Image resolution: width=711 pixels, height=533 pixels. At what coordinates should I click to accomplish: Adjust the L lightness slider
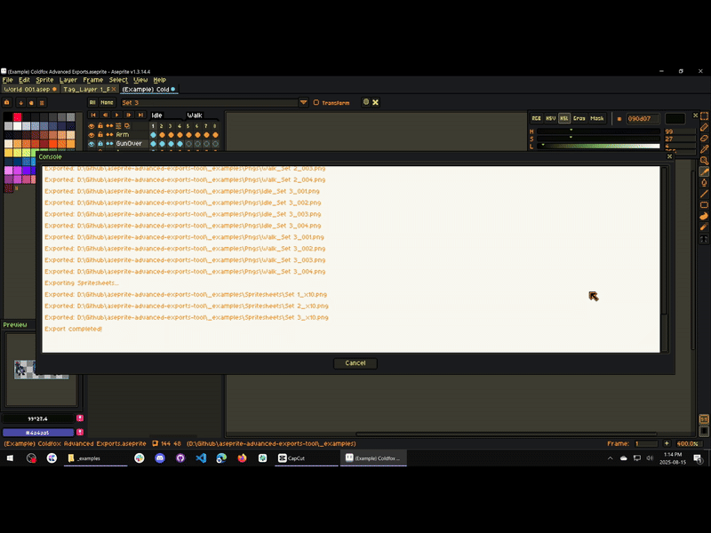598,146
